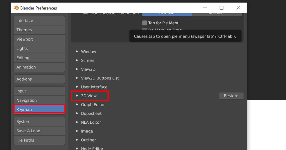Click the Dopesheet keymap label
The height and width of the screenshot is (150, 286).
point(91,113)
